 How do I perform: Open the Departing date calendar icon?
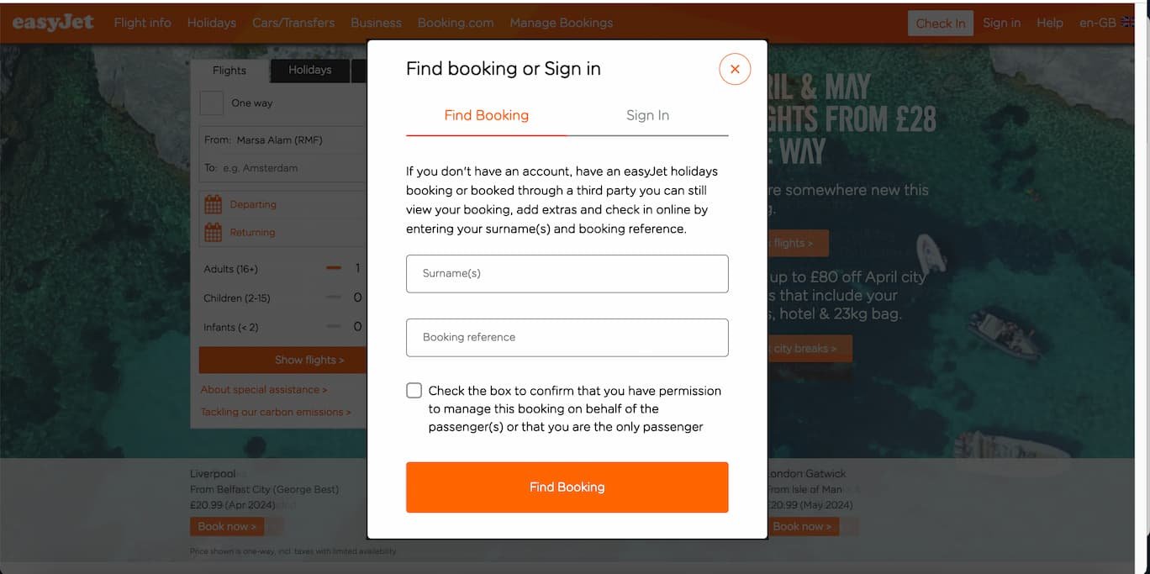click(213, 203)
